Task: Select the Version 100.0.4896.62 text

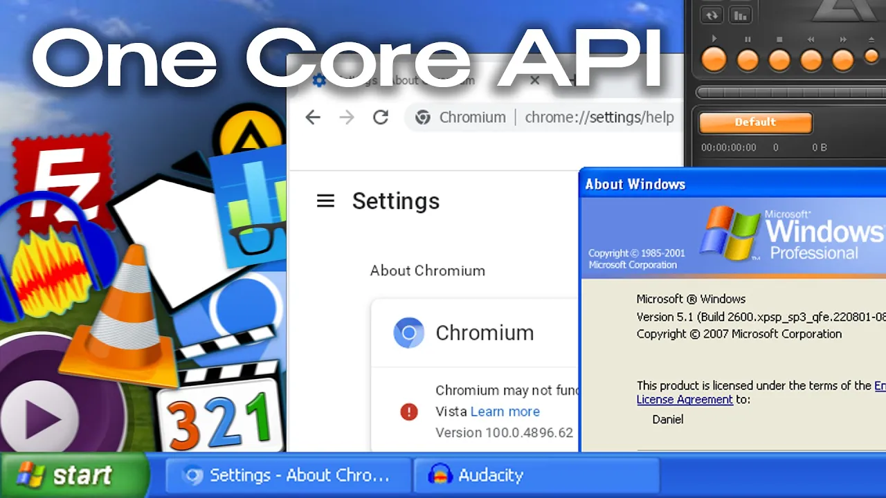Action: pos(505,433)
